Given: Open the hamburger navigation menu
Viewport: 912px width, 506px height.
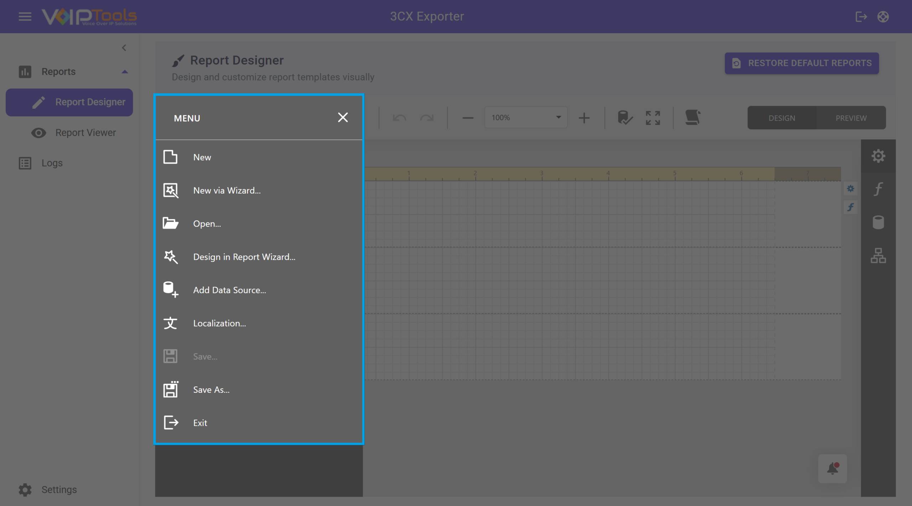Looking at the screenshot, I should coord(25,16).
